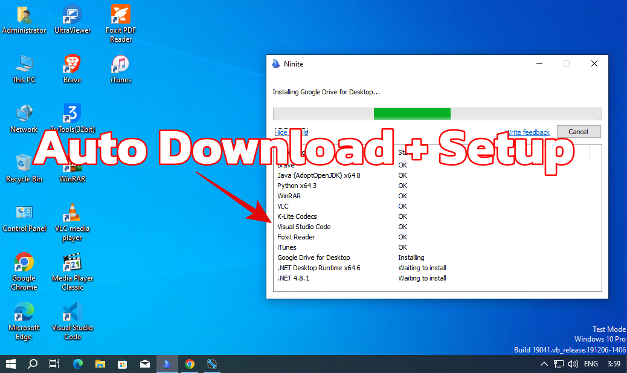Open 3uTools(32bit) desktop shortcut

[72, 119]
